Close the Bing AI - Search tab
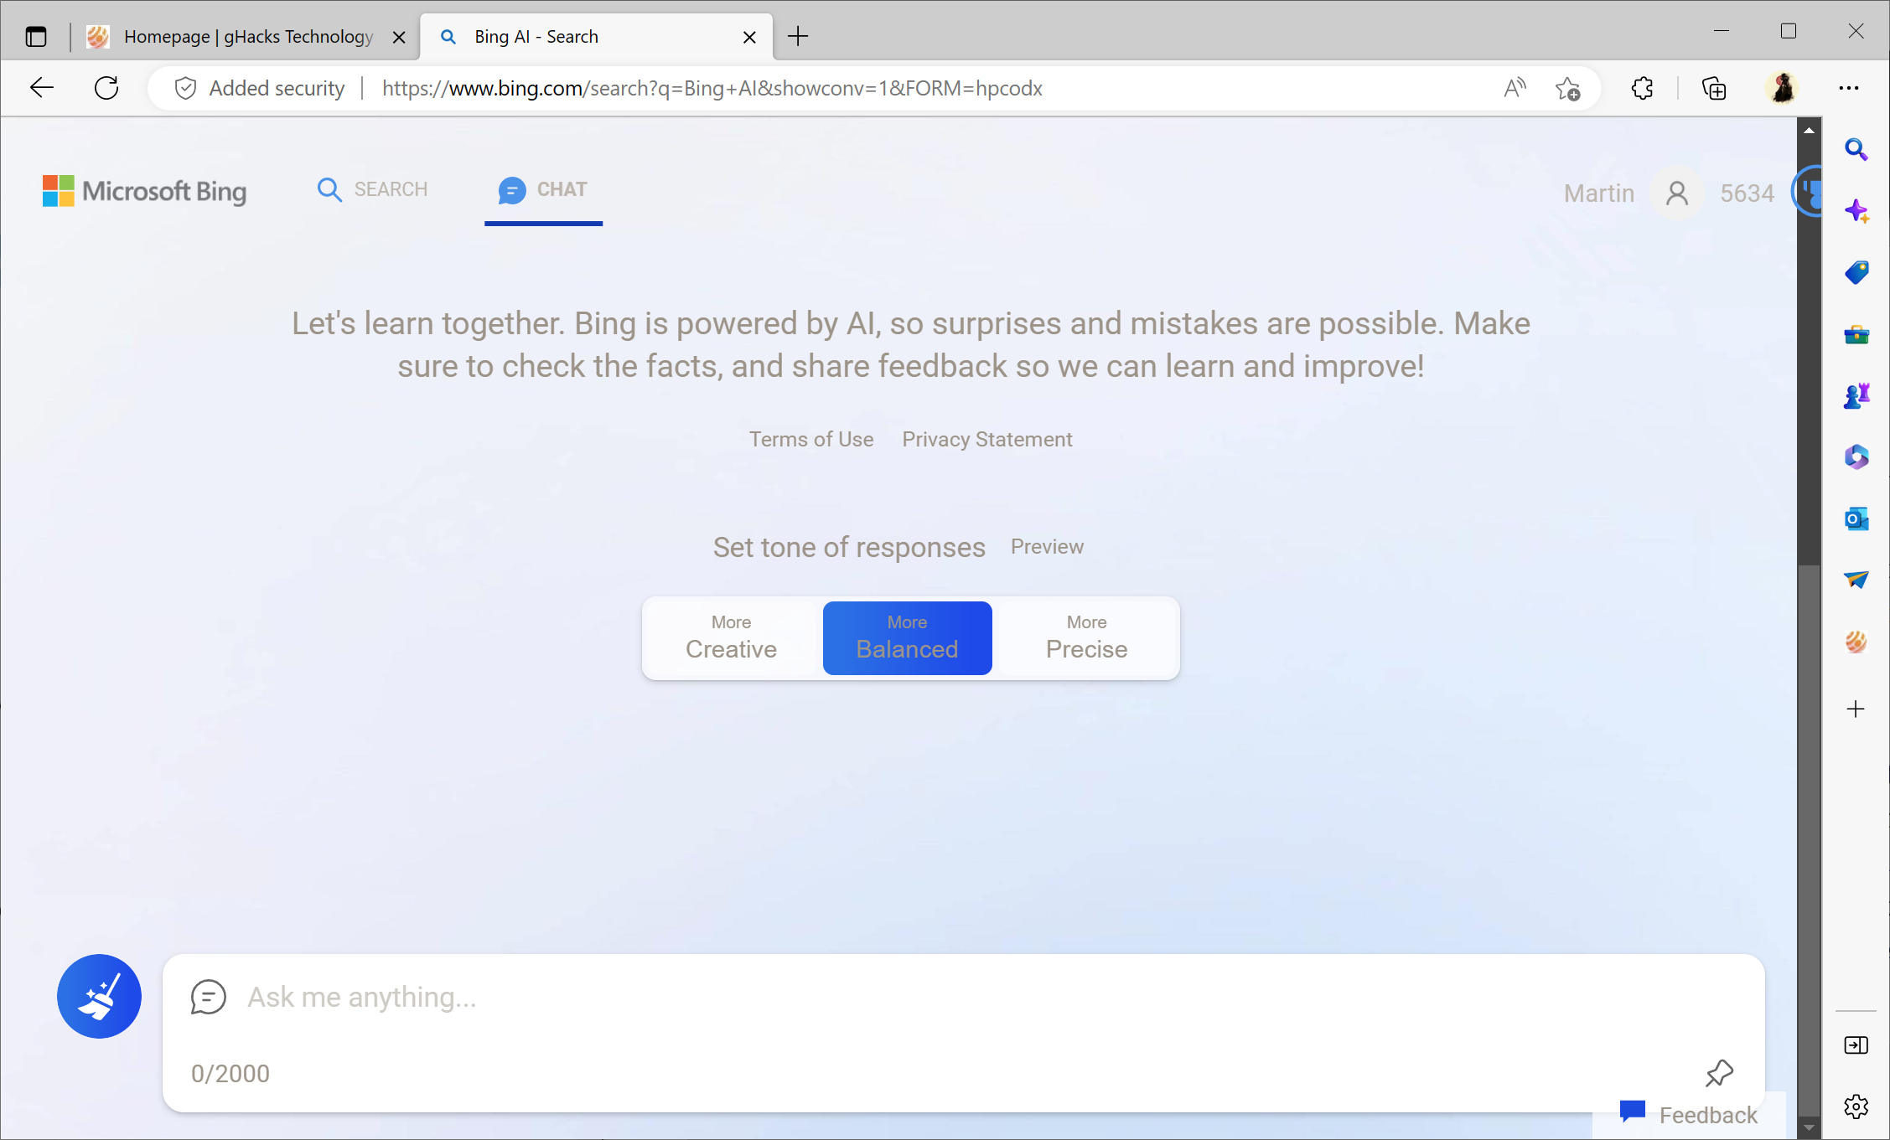 (750, 37)
